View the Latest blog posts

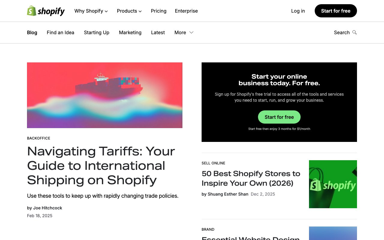(158, 32)
